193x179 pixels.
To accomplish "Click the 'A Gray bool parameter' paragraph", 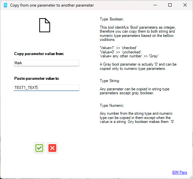I will [138, 66].
